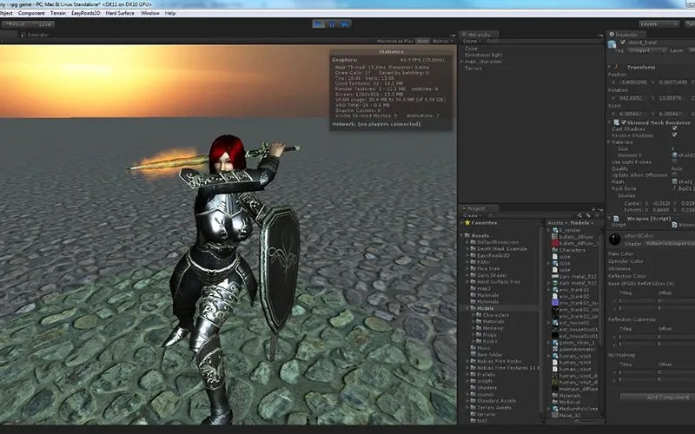
Task: Switch to the Animator tab
Action: (36, 35)
